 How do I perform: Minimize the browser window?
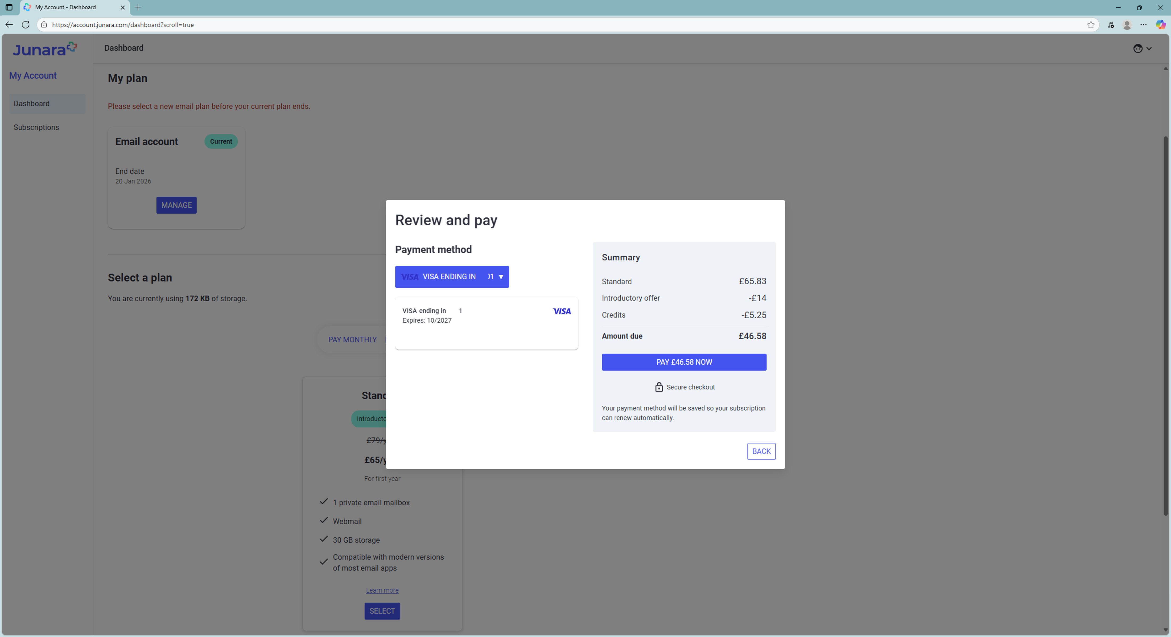(x=1118, y=7)
